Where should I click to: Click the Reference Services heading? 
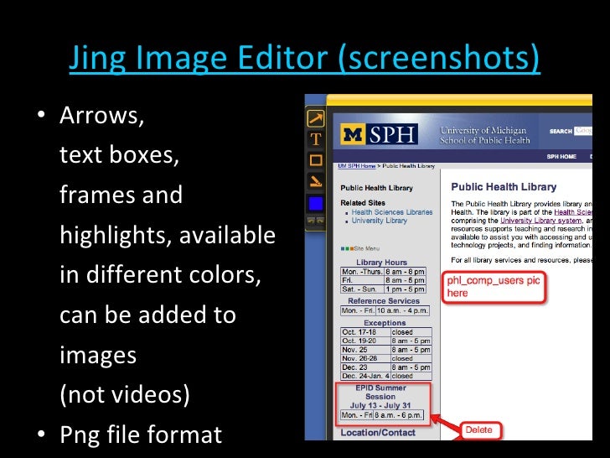pyautogui.click(x=384, y=301)
